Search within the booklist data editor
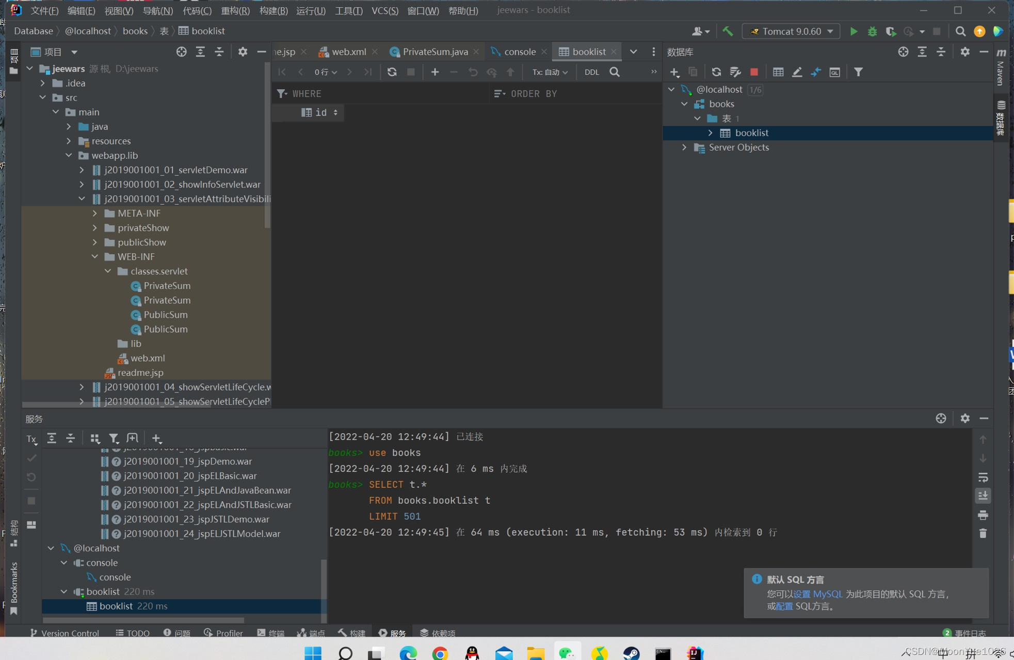The image size is (1014, 660). [615, 72]
